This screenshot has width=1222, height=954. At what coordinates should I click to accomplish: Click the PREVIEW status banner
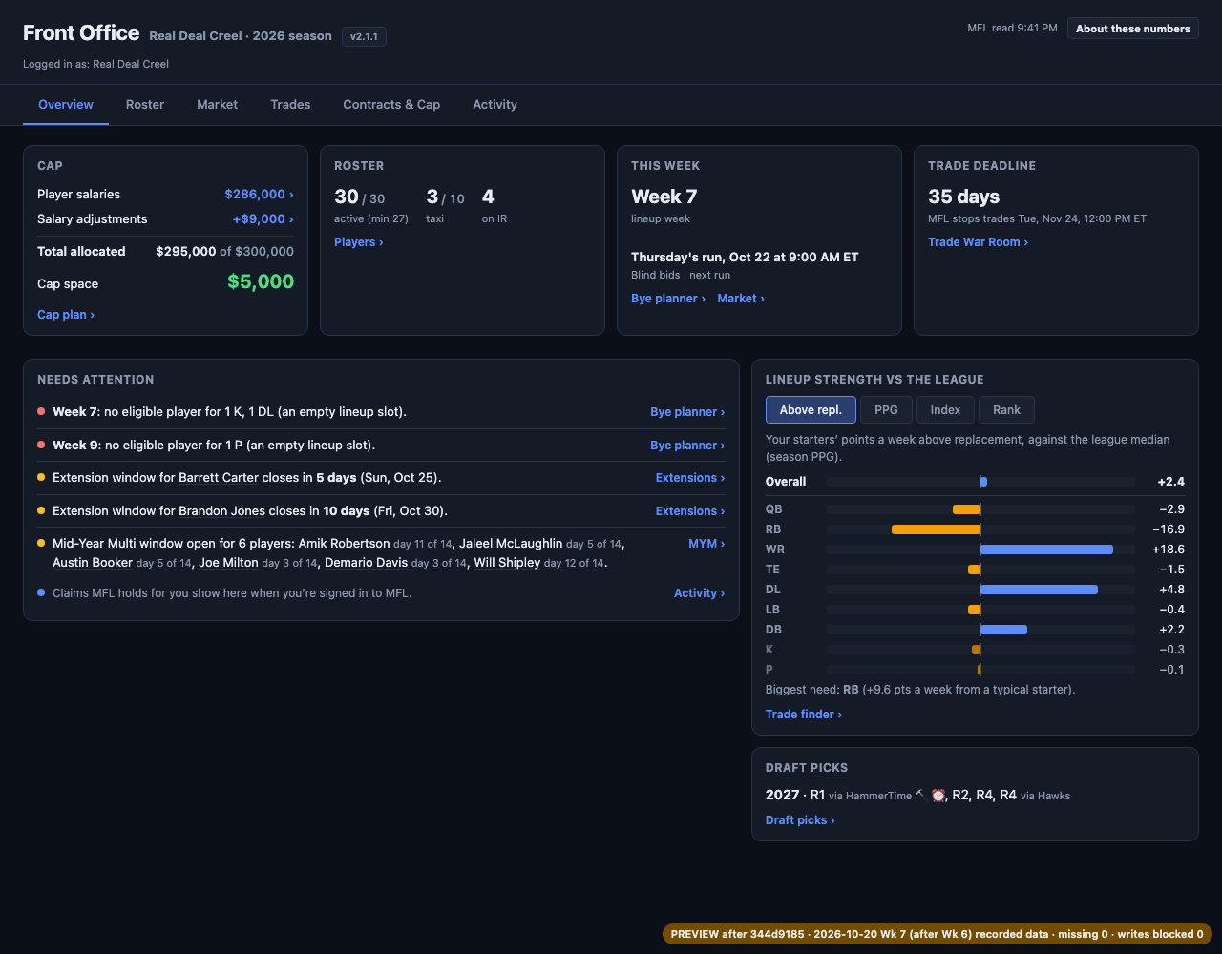pos(938,934)
